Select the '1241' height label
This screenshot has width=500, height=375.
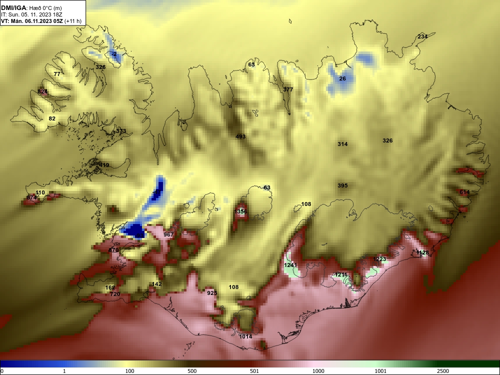pos(290,265)
